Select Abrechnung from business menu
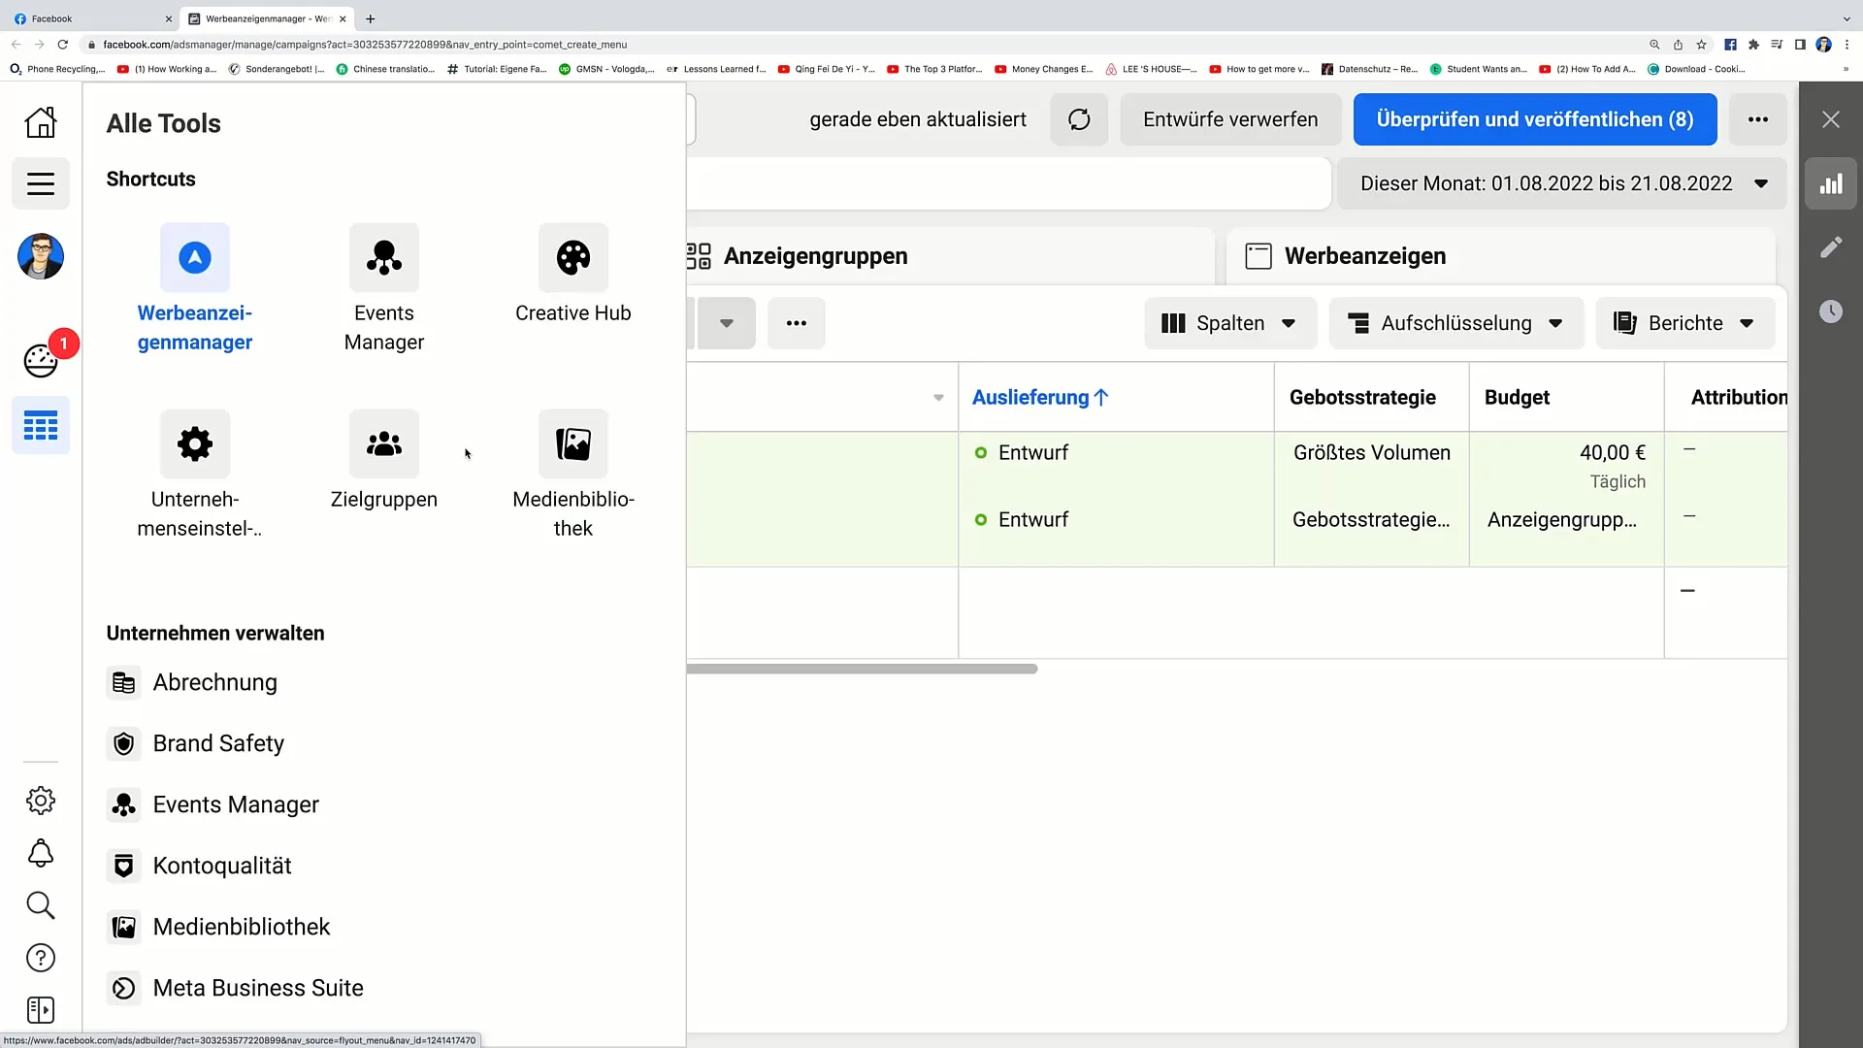1863x1048 pixels. [x=215, y=682]
